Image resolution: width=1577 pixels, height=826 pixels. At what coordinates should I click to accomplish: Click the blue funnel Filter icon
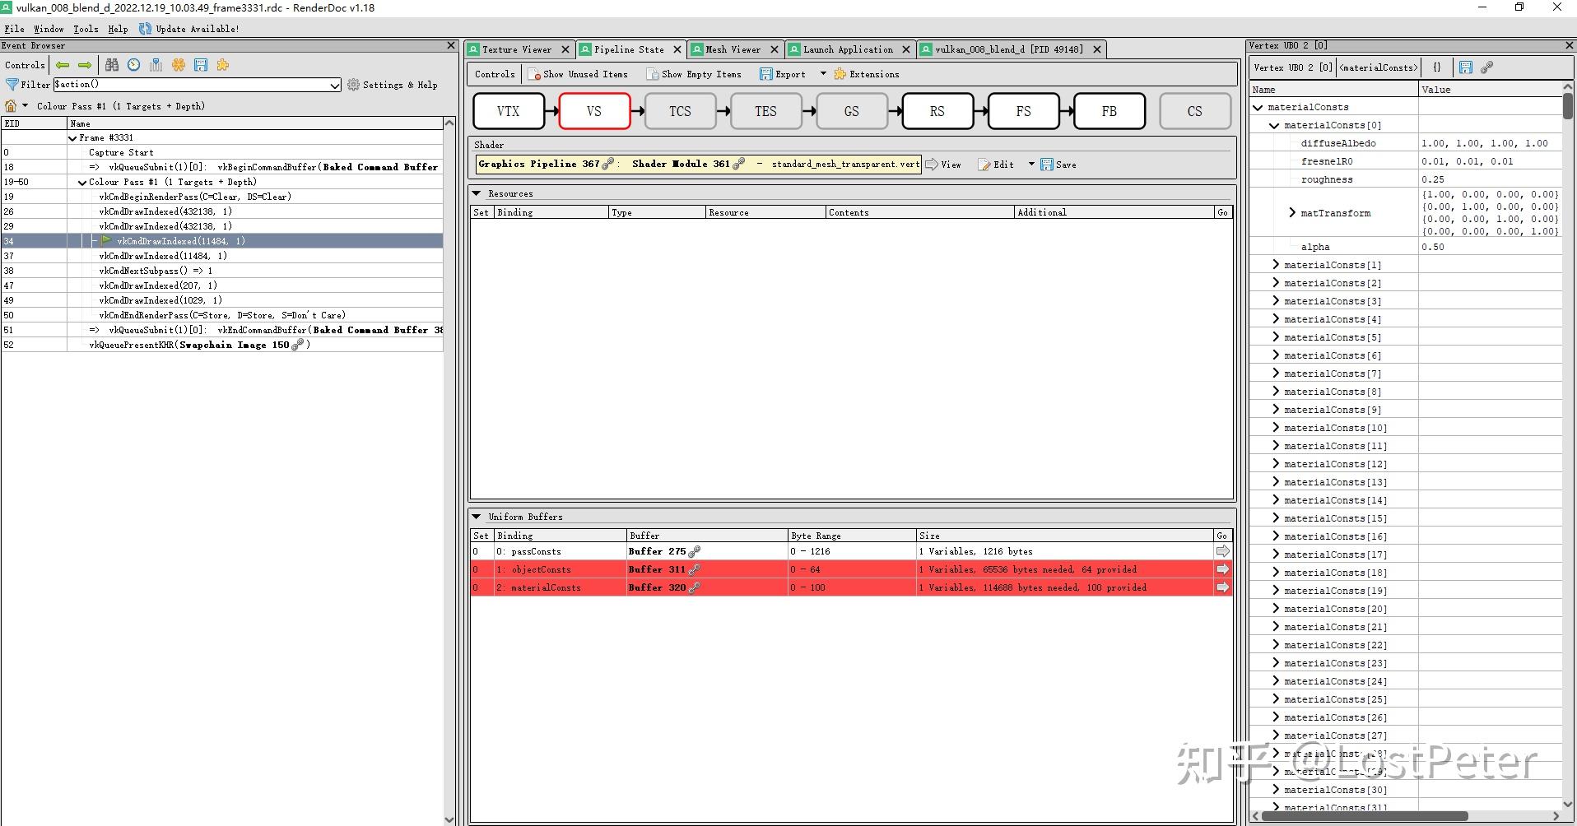(x=12, y=85)
